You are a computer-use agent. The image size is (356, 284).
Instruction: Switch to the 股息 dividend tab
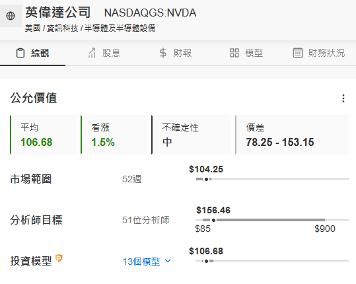pyautogui.click(x=104, y=53)
